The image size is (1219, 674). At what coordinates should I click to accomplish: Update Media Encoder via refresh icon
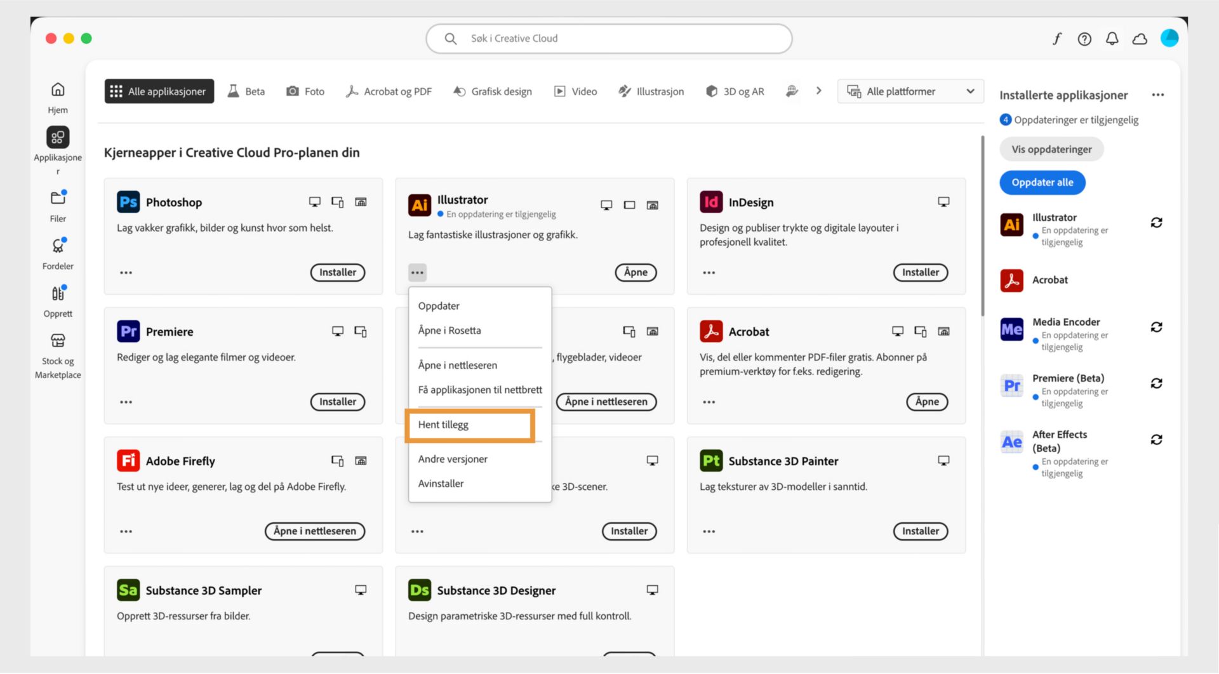[1157, 327]
